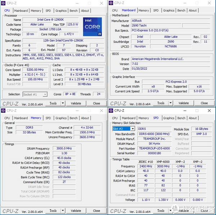
Task: Open Memory tab in the CPU window
Action: pyautogui.click(x=36, y=11)
